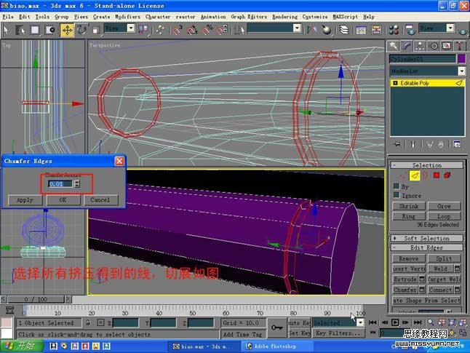Enable the By Vertex checkbox

[x=397, y=186]
